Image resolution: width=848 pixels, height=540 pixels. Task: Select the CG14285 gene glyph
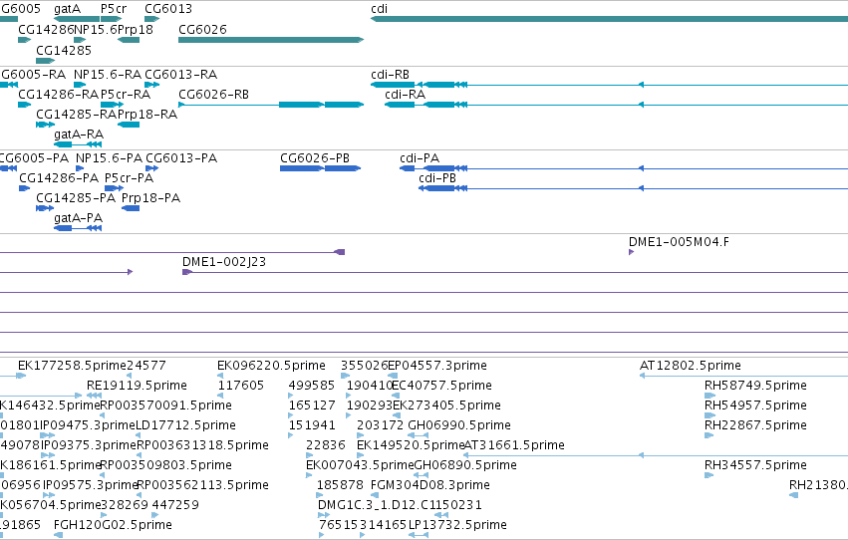tap(46, 61)
